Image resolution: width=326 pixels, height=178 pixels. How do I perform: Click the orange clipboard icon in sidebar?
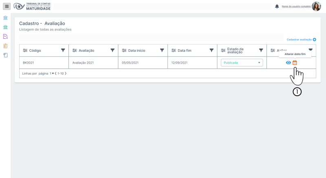click(5, 46)
